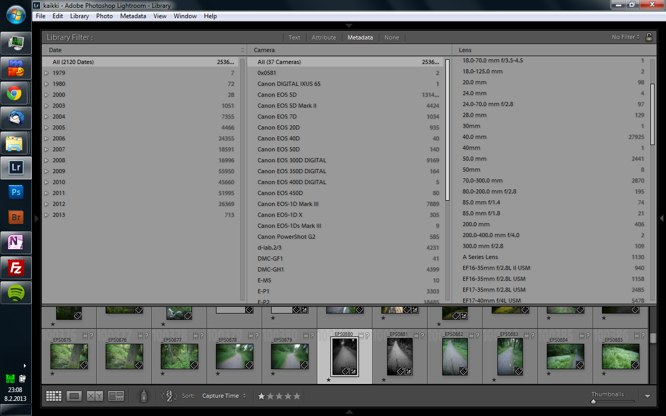
Task: Expand the 2013 date folder
Action: 46,215
